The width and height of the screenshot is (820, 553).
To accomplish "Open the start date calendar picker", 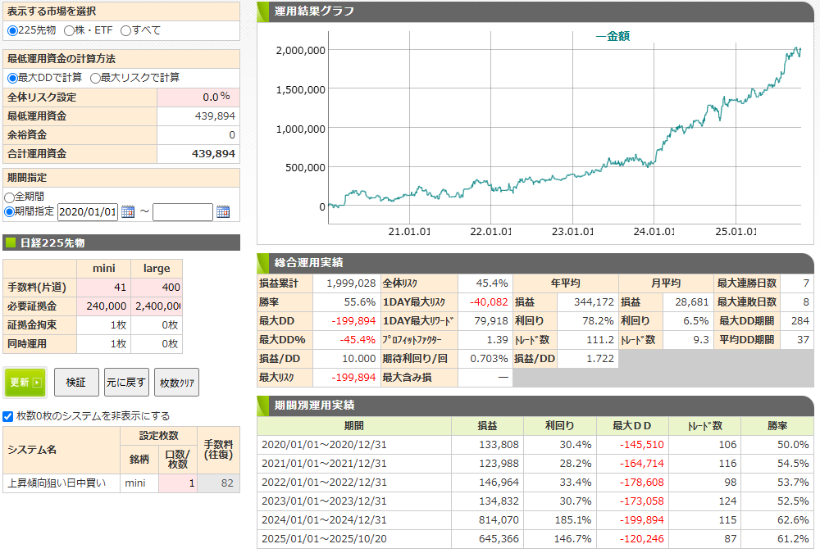I will (127, 212).
